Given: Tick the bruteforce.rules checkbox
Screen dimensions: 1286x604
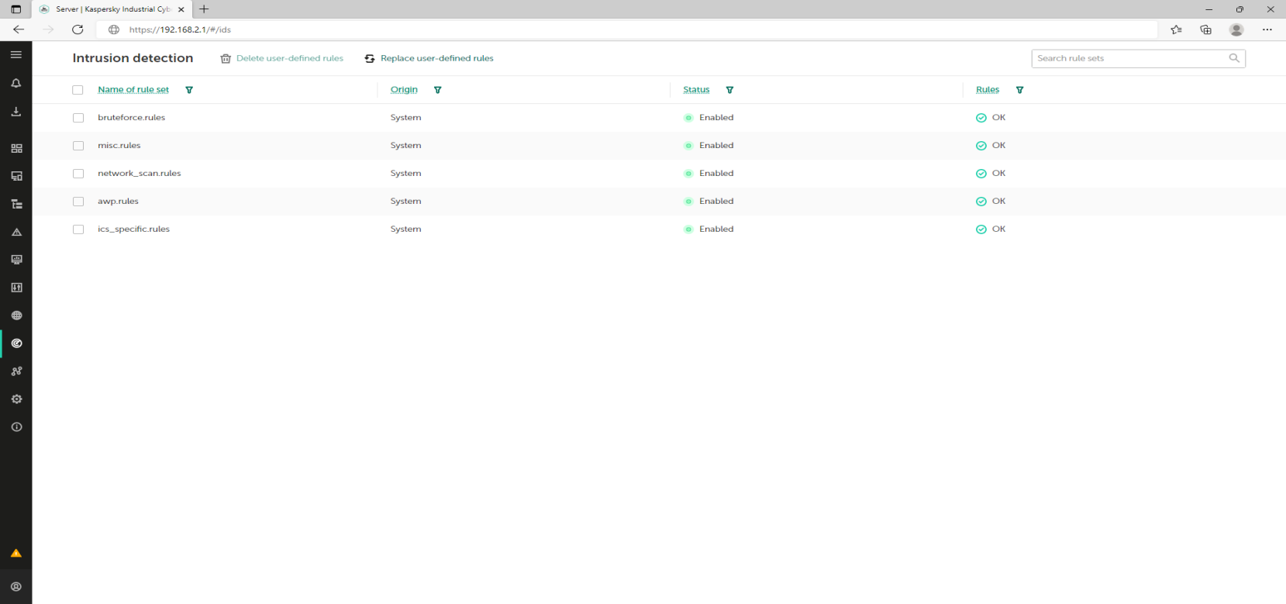Looking at the screenshot, I should click(78, 118).
